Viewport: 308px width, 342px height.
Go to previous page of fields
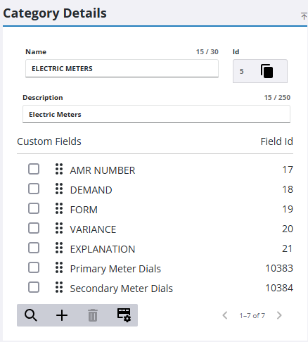225,315
